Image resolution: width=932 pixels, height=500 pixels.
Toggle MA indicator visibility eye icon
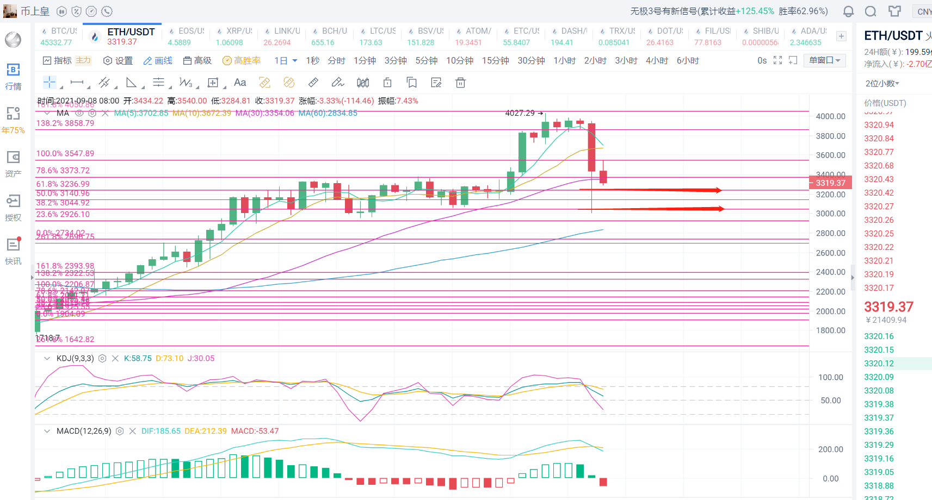click(79, 113)
